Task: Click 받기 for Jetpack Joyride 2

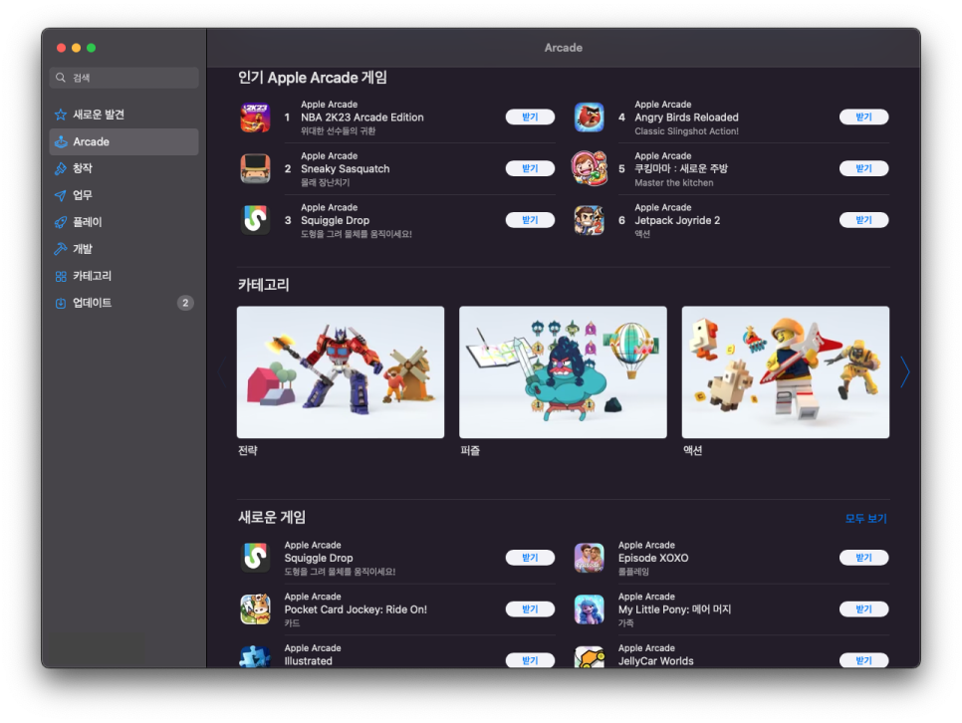Action: coord(863,220)
